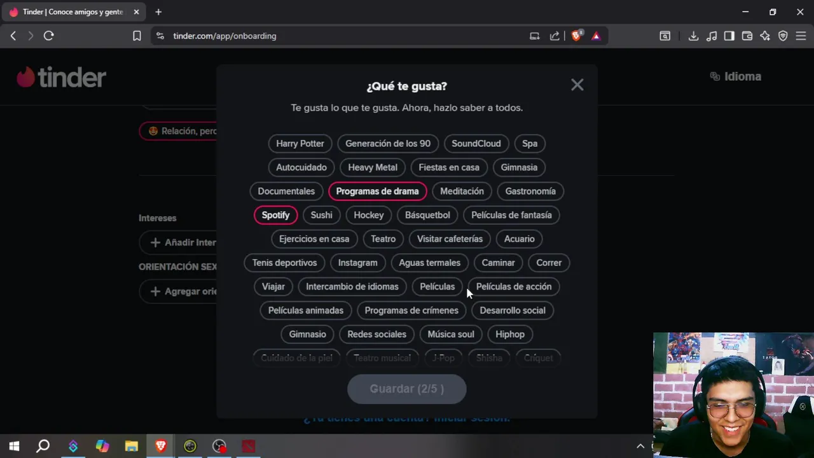The image size is (814, 458).
Task: Select the Redes sociales interest
Action: [x=376, y=335]
